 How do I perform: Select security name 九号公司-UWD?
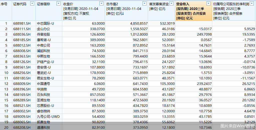pyautogui.click(x=48, y=117)
